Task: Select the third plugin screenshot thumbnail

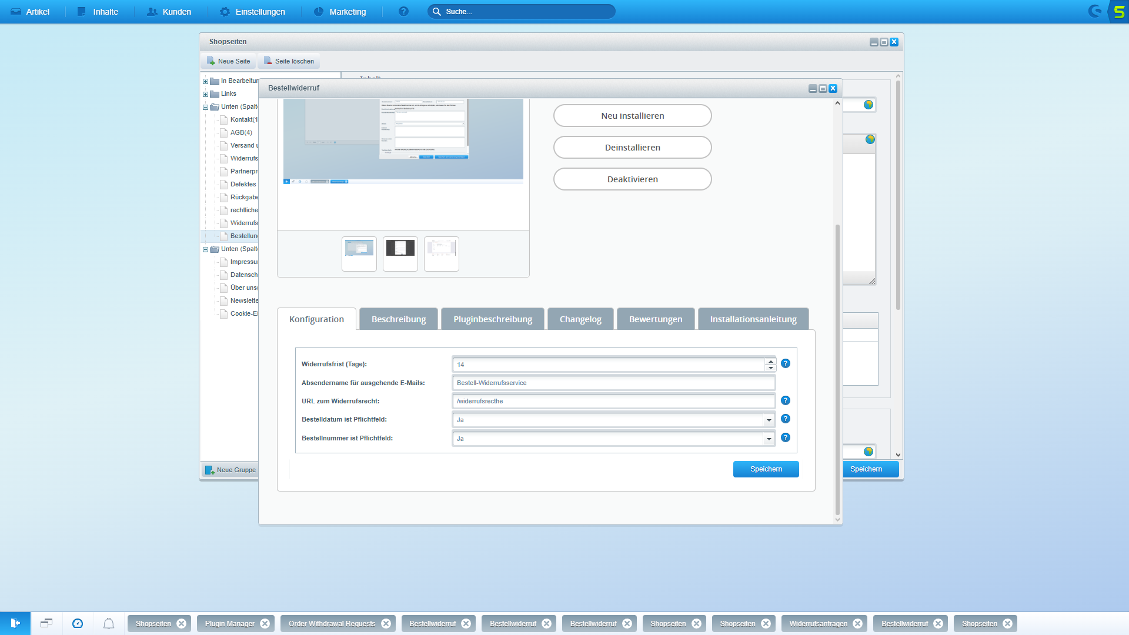Action: (x=442, y=254)
